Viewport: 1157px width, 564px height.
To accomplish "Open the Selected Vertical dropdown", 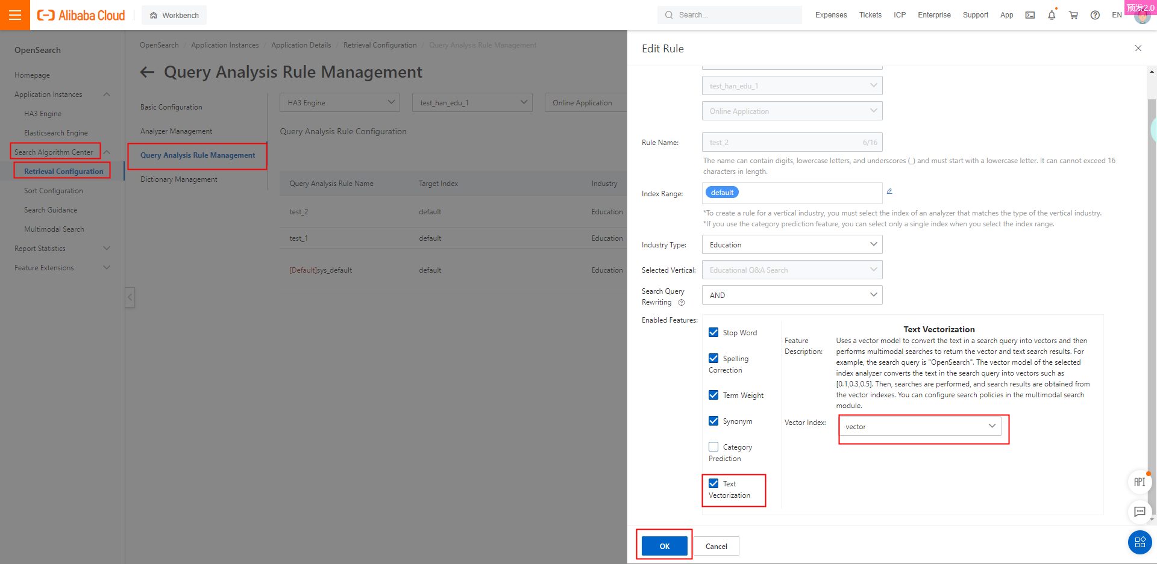I will (x=792, y=270).
